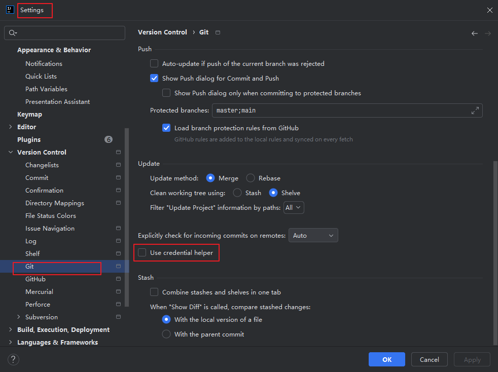Screen dimensions: 498x372
Task: Expand Build, Execution, Deployment section
Action: pyautogui.click(x=11, y=329)
